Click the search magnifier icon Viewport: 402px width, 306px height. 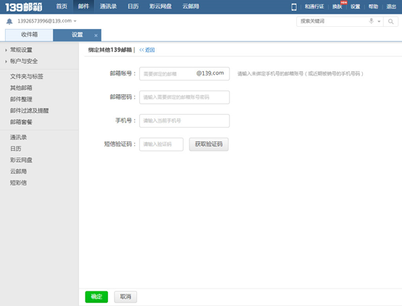point(390,22)
